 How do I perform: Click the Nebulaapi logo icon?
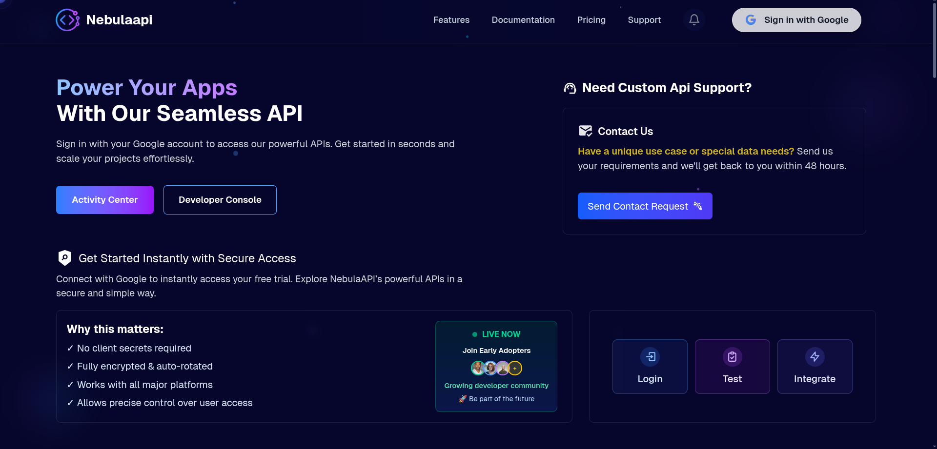pos(67,20)
